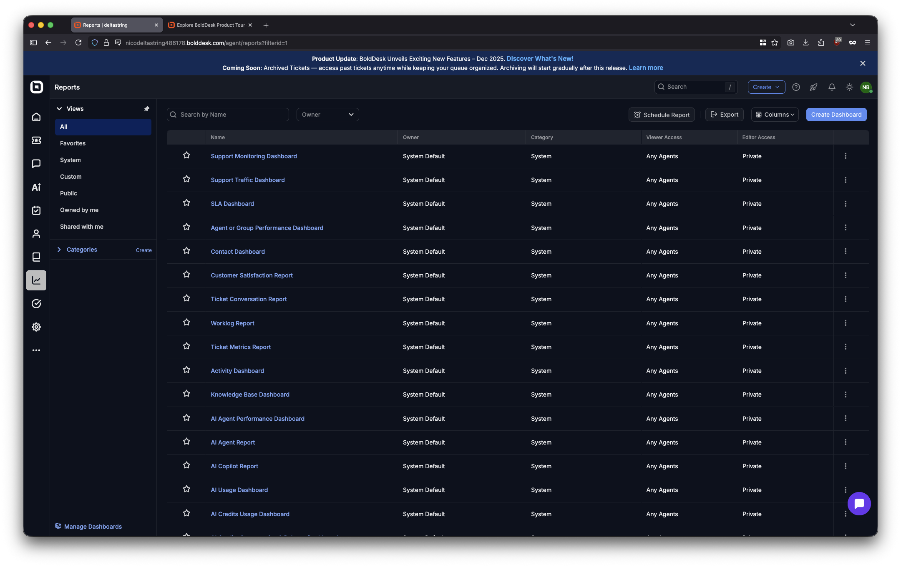Switch to Explore BoldDesk Product Tour tab
The width and height of the screenshot is (901, 567).
(211, 25)
